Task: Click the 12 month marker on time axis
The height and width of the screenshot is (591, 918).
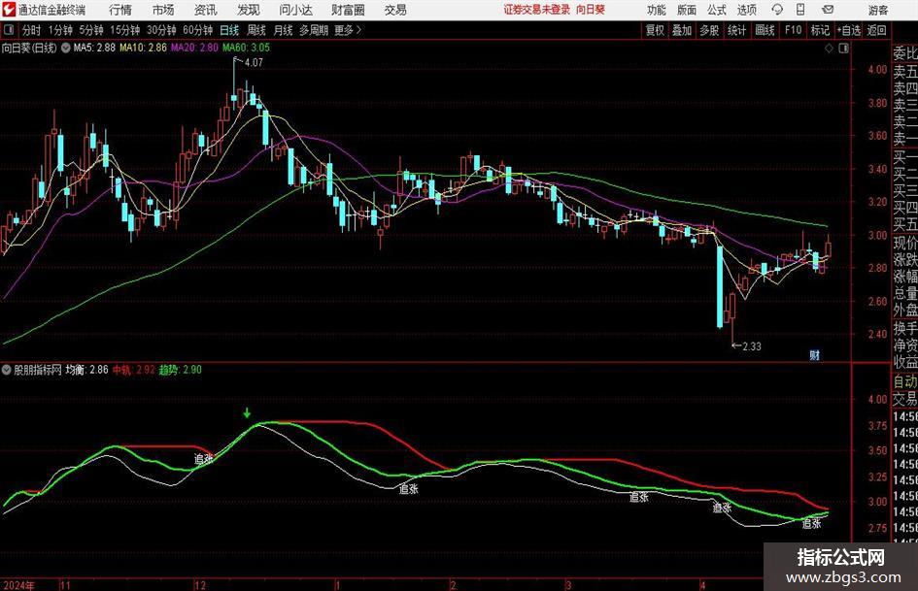Action: point(200,585)
